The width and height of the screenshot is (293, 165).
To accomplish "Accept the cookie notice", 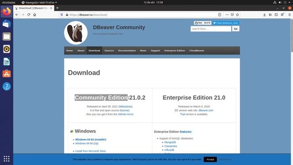I will [x=210, y=159].
